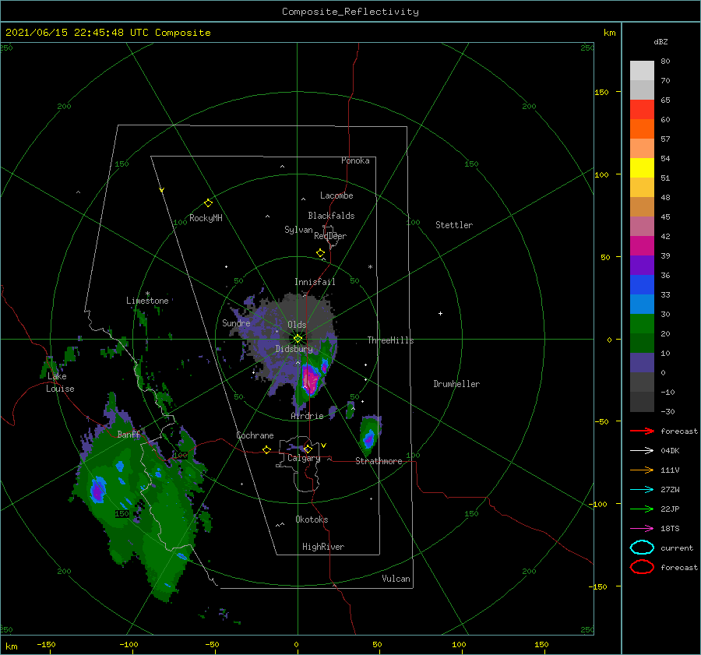This screenshot has height=655, width=701.
Task: Select the Didsbury label
Action: 294,349
